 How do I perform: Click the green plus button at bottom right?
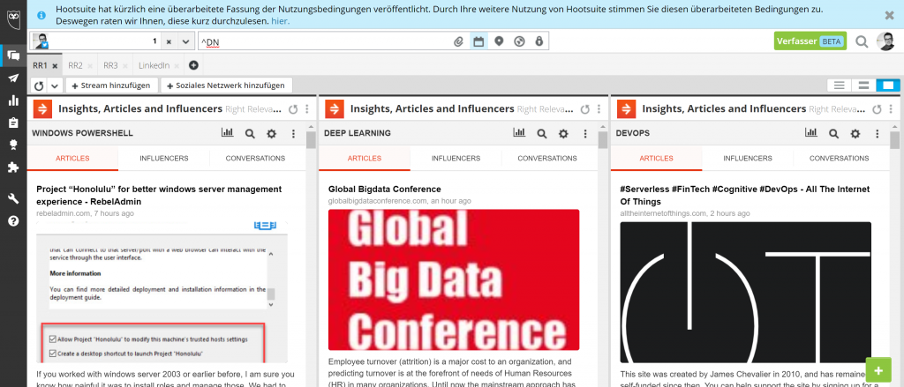878,370
